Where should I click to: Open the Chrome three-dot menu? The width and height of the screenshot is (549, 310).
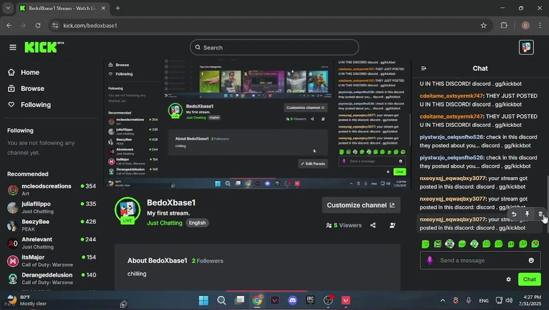point(540,25)
